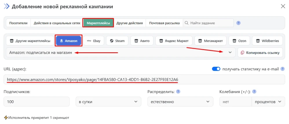
Task: Click the Колебания value field
Action: (x=235, y=101)
